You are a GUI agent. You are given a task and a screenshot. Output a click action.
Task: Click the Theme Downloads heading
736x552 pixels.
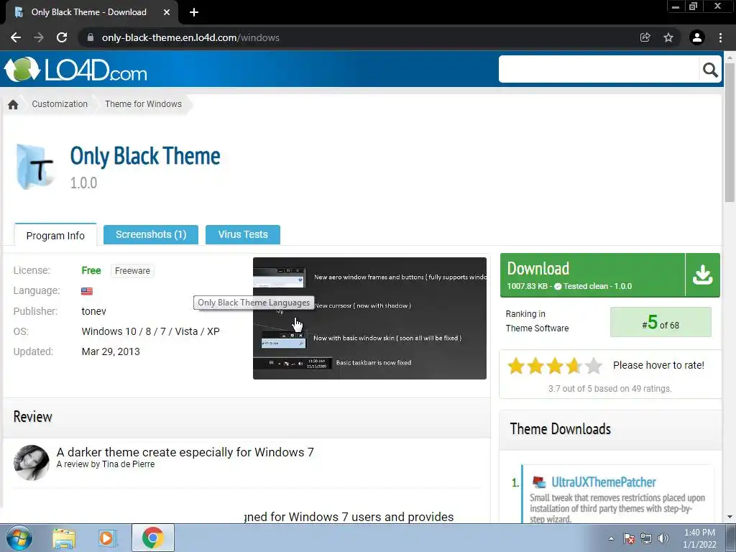coord(561,429)
